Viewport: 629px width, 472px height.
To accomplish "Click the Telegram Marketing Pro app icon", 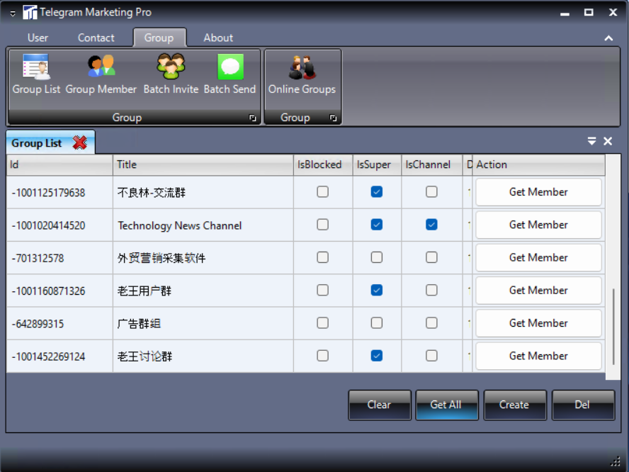I will pos(30,12).
